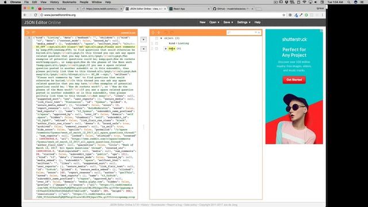Close the JSON Editor Online tab
Viewport: 368px width, 207px height.
click(165, 9)
